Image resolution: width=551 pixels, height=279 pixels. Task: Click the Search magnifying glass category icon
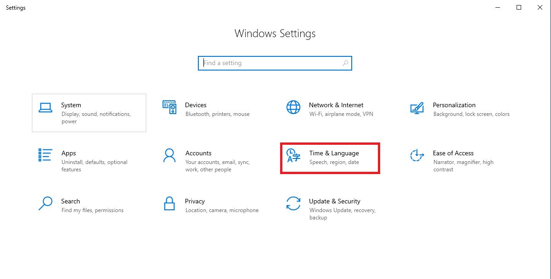point(45,203)
